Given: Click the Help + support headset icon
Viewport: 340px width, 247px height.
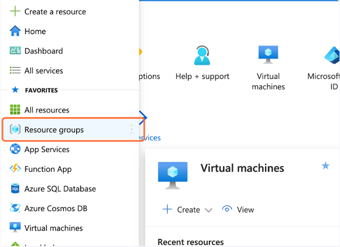Looking at the screenshot, I should [x=202, y=55].
